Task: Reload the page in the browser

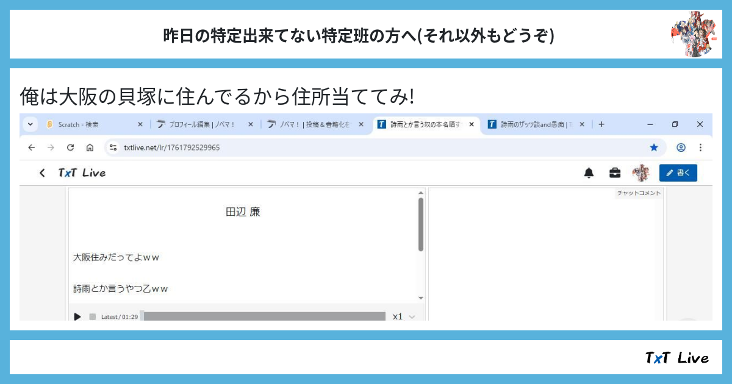Action: coord(70,148)
